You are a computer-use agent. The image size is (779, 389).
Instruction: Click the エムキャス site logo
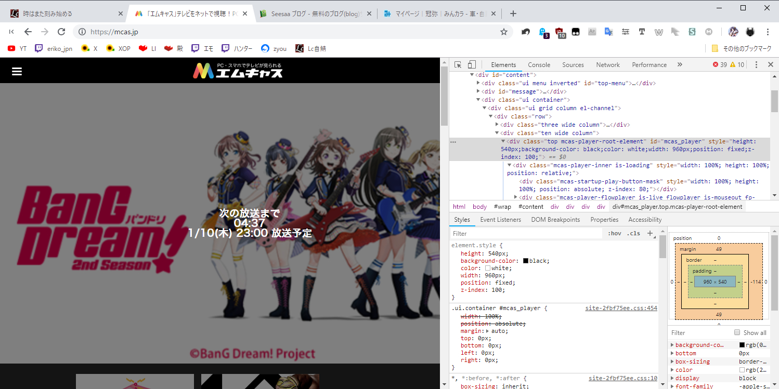(x=238, y=71)
